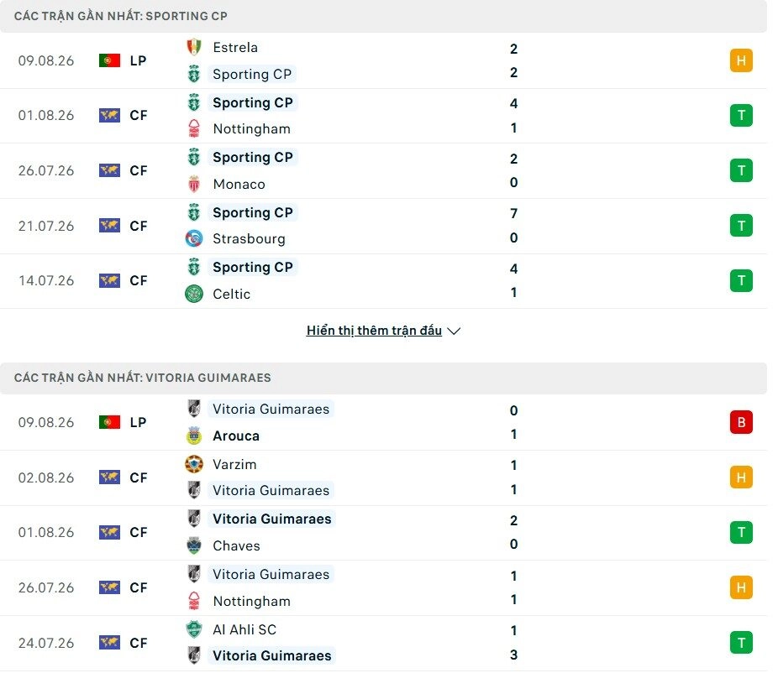Click the green T badge for Chaves match
The width and height of the screenshot is (778, 673).
click(741, 532)
